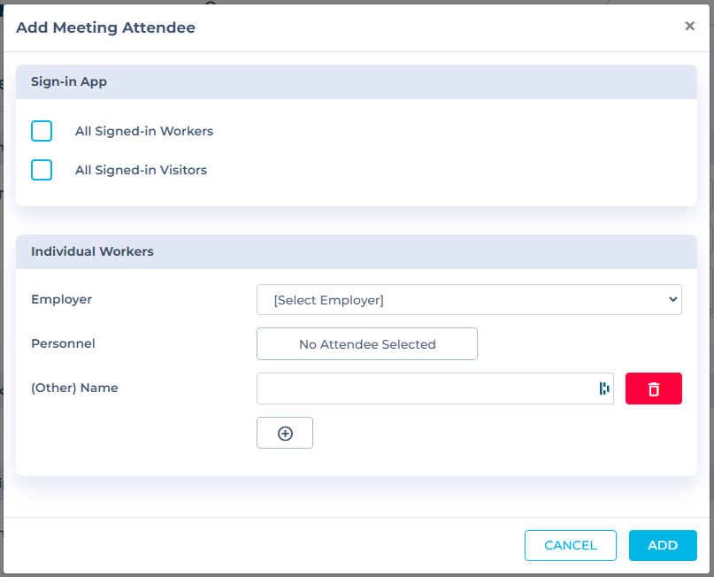Click the "All Signed-in Visitors" label text

click(x=141, y=170)
